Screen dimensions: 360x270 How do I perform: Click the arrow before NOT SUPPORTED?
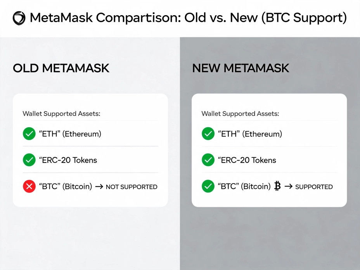pos(99,187)
